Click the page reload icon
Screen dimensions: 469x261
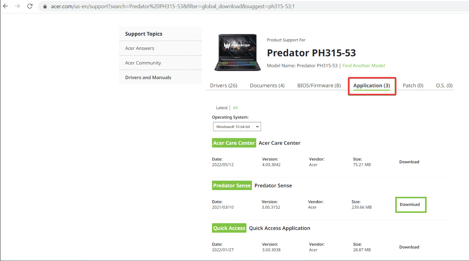30,6
